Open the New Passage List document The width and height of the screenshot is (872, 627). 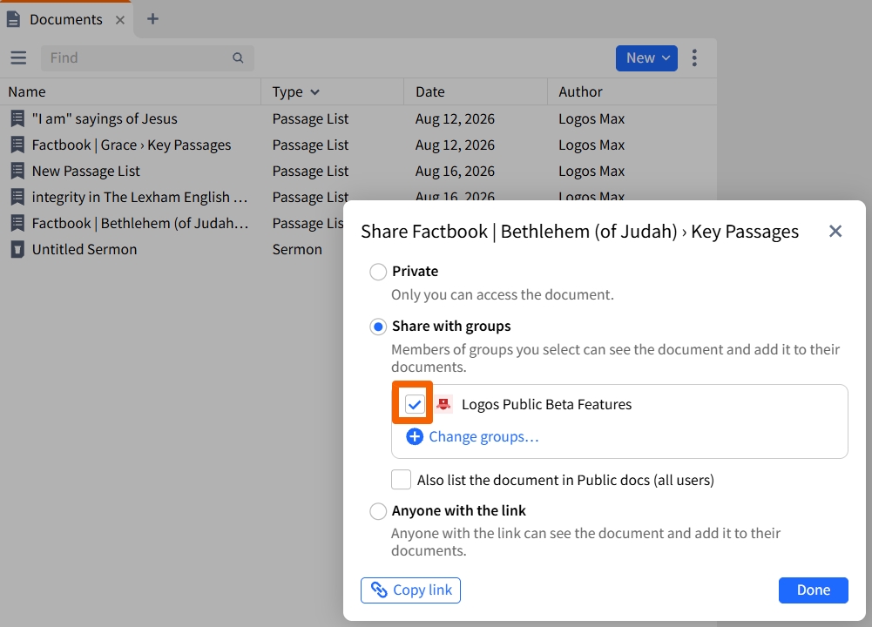coord(85,171)
